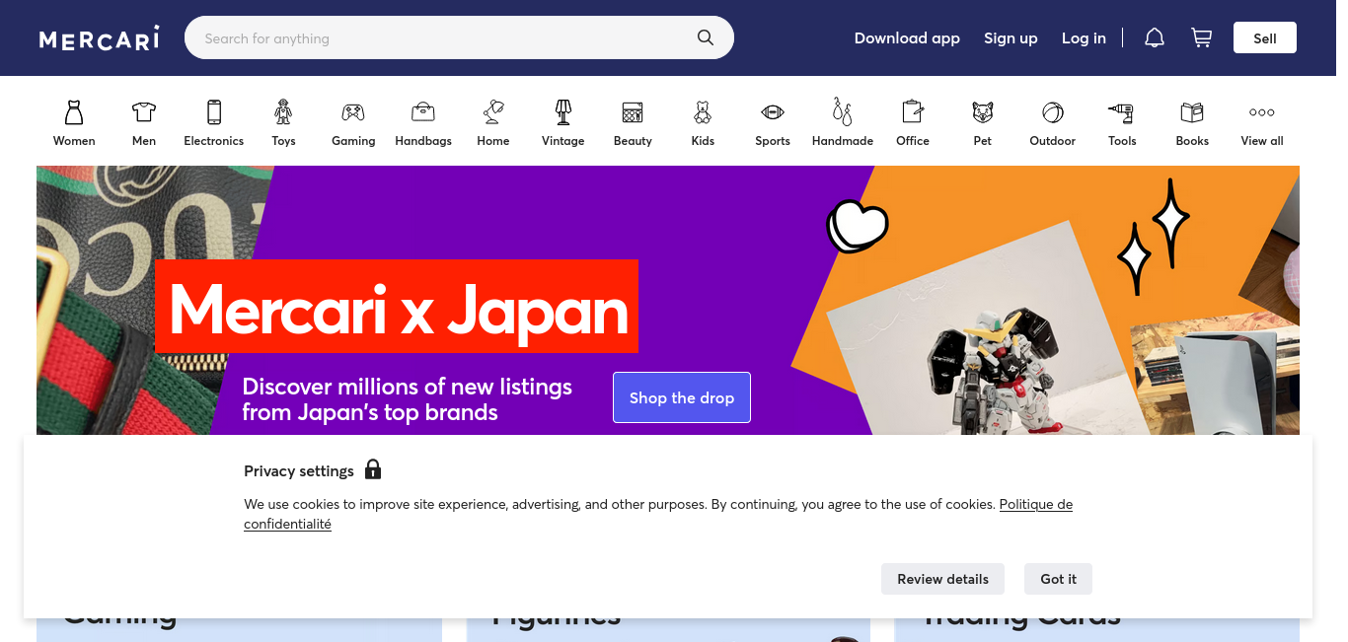Click the Log in link
Image resolution: width=1348 pixels, height=642 pixels.
pyautogui.click(x=1084, y=37)
